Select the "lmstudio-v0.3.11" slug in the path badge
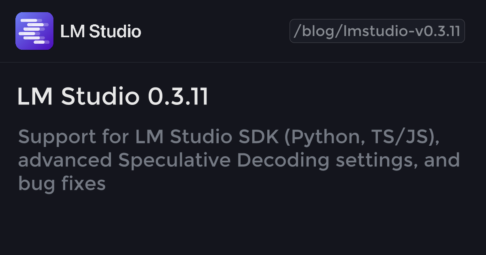486x255 pixels. click(x=402, y=31)
